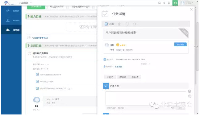Click the option to the right of the file/image upload link
The height and width of the screenshot is (116, 200).
(121, 108)
